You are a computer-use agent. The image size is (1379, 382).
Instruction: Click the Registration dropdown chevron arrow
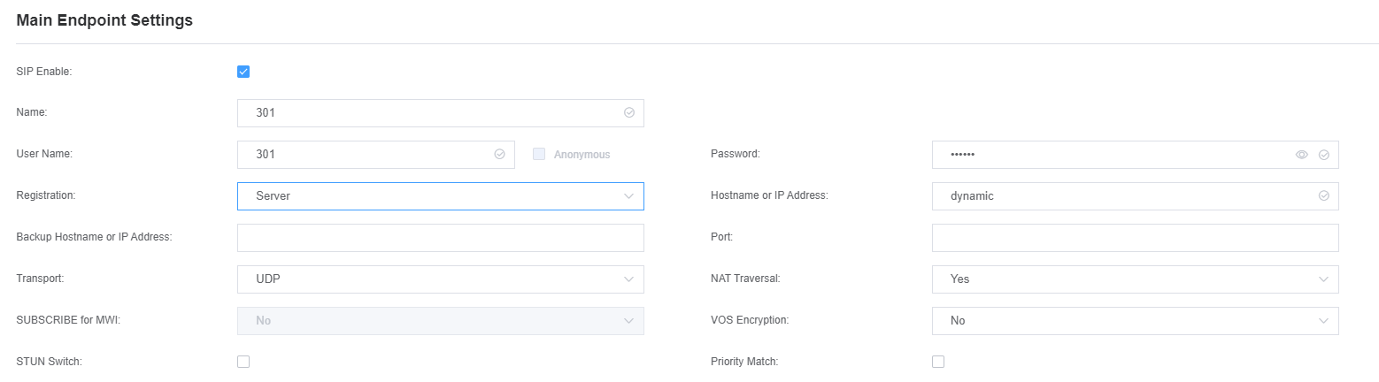(x=629, y=196)
